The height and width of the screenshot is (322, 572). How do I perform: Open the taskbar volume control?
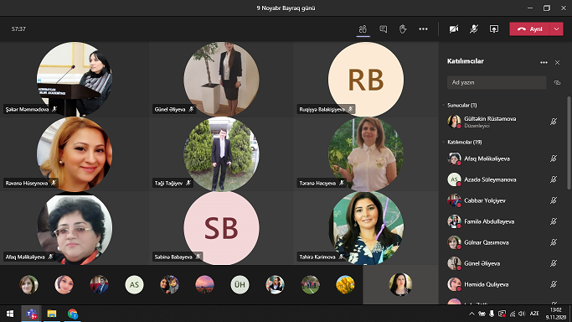click(x=522, y=314)
